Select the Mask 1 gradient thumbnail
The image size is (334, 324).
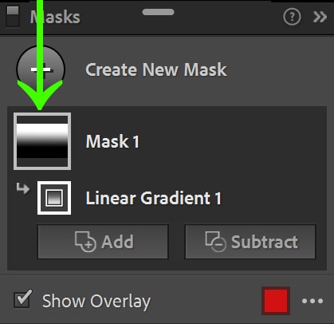pyautogui.click(x=42, y=141)
